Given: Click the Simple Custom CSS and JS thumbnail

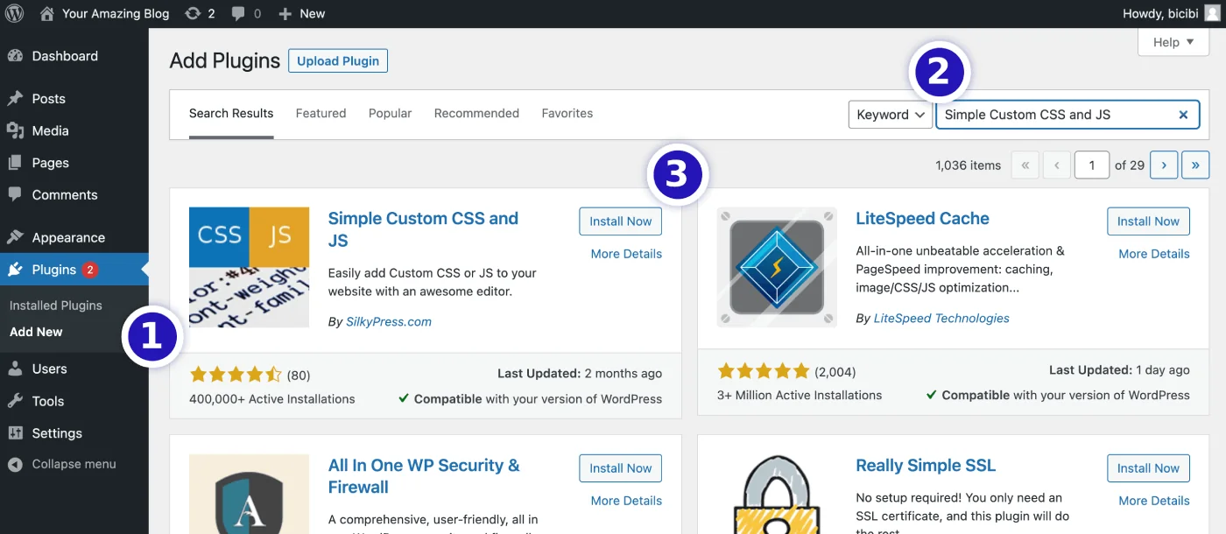Looking at the screenshot, I should click(x=249, y=267).
